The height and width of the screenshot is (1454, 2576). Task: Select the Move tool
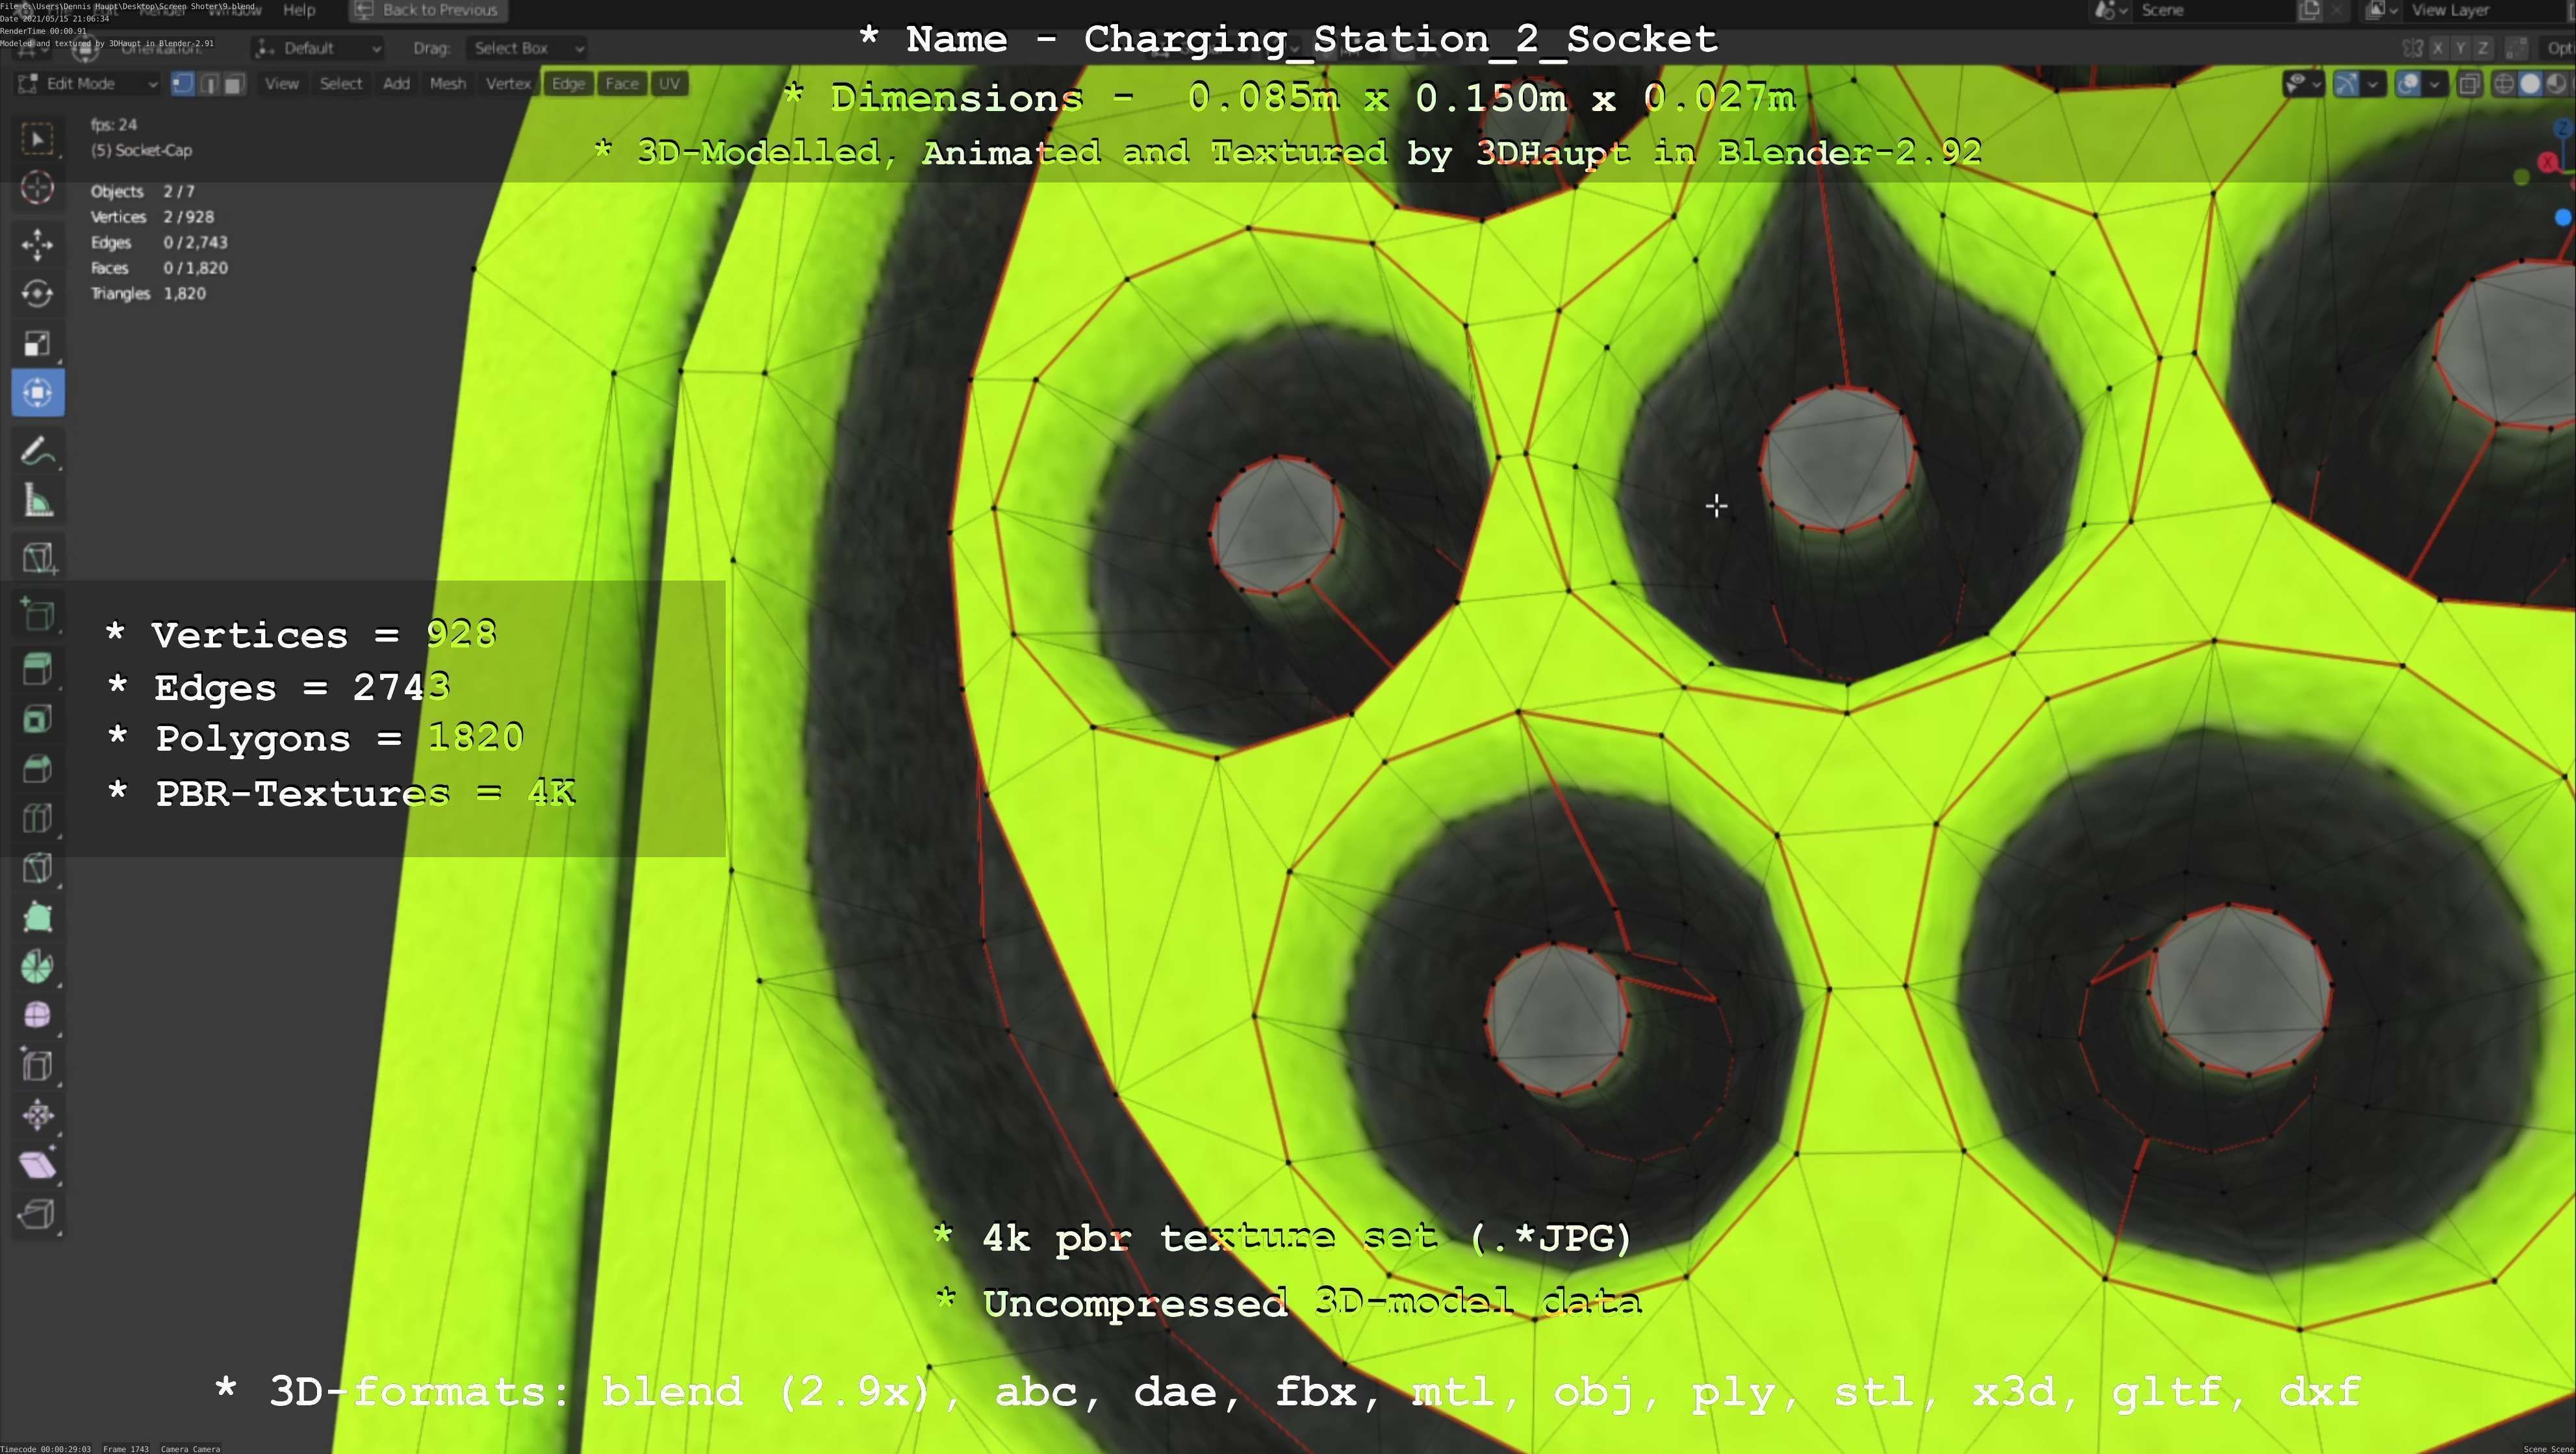click(x=37, y=243)
